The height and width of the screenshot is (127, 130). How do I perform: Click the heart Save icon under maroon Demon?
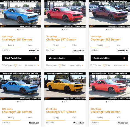[x=104, y=65]
